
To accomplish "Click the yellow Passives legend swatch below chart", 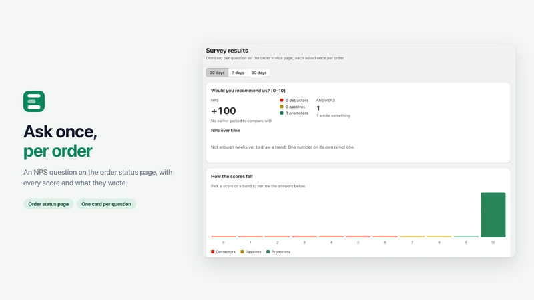I will 242,252.
